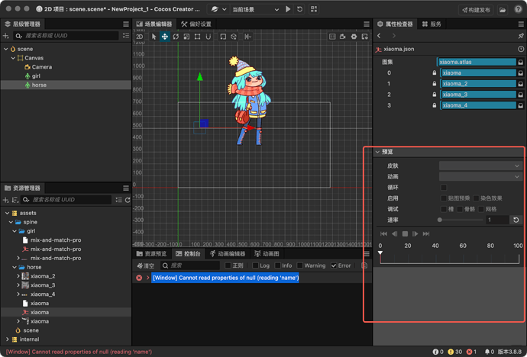The image size is (527, 357).
Task: Stop the spine preview playback
Action: pyautogui.click(x=405, y=234)
